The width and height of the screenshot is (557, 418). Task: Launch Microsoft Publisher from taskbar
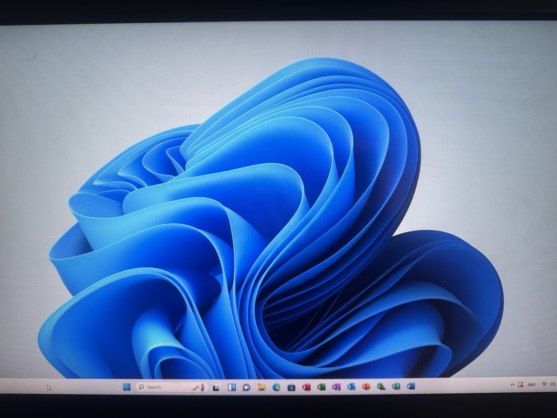(396, 386)
